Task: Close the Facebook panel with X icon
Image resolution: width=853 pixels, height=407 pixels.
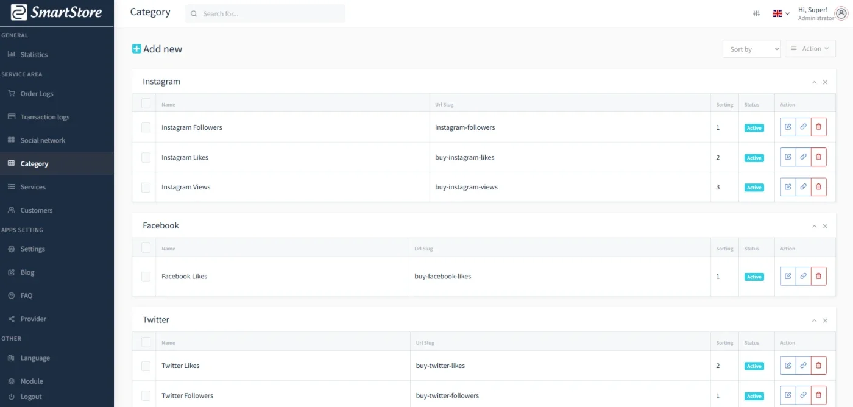Action: click(x=825, y=226)
